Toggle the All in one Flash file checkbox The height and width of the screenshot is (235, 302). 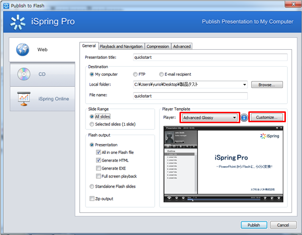98,153
